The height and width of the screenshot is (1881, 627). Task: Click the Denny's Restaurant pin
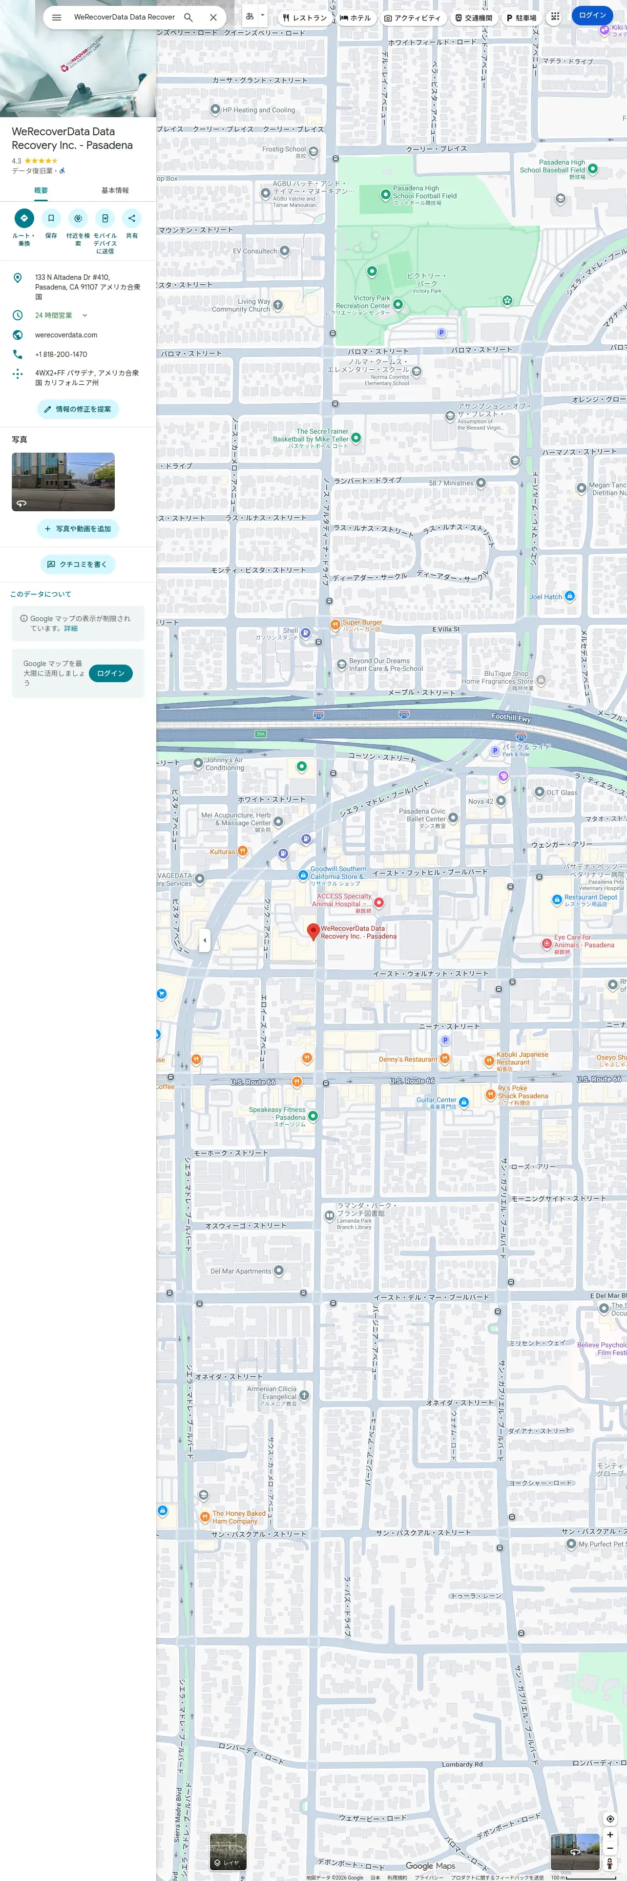point(445,1059)
